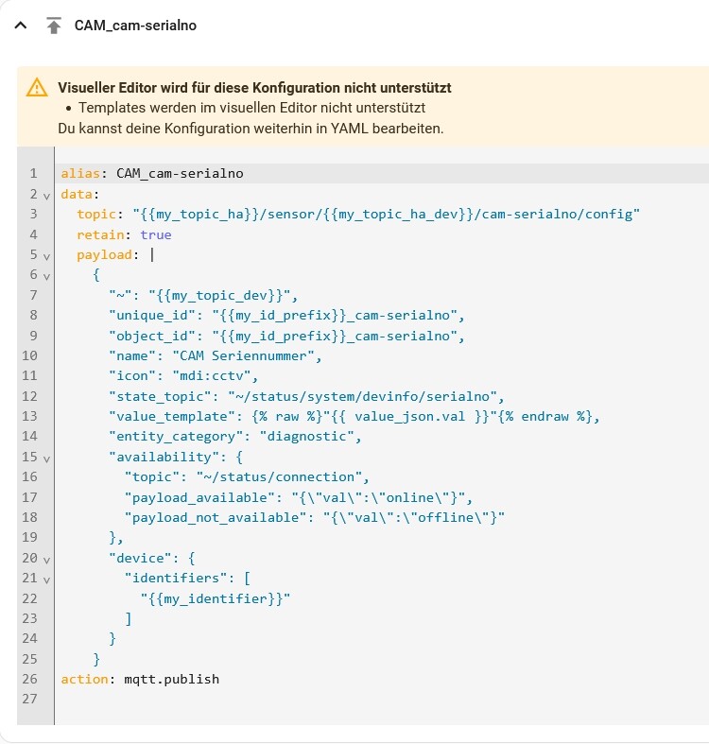The height and width of the screenshot is (744, 709).
Task: Fold the data block at line 2
Action: (45, 195)
